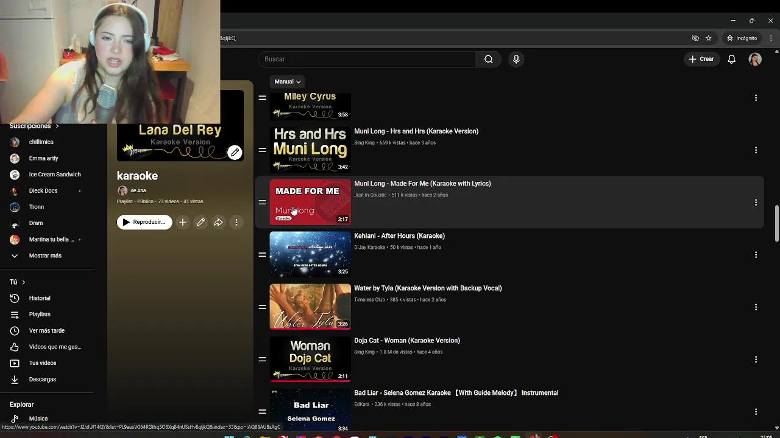Image resolution: width=780 pixels, height=438 pixels.
Task: Open options menu for Miley Cyrus video
Action: coord(756,98)
